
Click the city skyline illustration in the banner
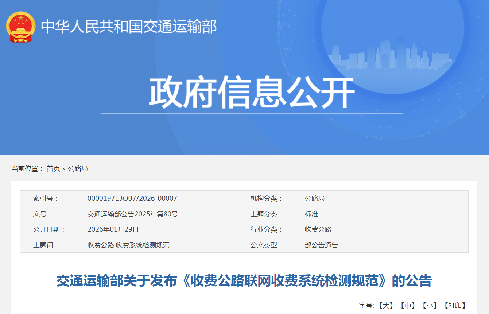coord(389,55)
